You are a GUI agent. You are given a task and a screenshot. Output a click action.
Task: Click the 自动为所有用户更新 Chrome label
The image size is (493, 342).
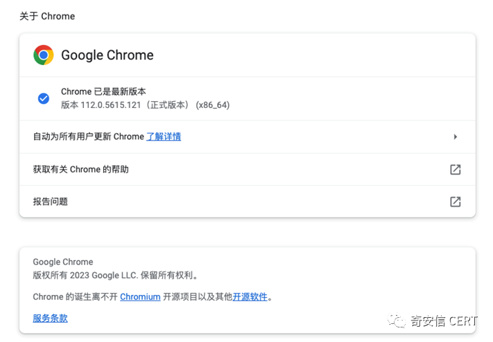point(88,136)
